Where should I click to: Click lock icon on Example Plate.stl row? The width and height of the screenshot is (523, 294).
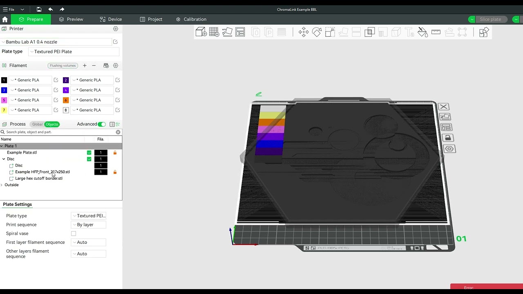pos(115,153)
